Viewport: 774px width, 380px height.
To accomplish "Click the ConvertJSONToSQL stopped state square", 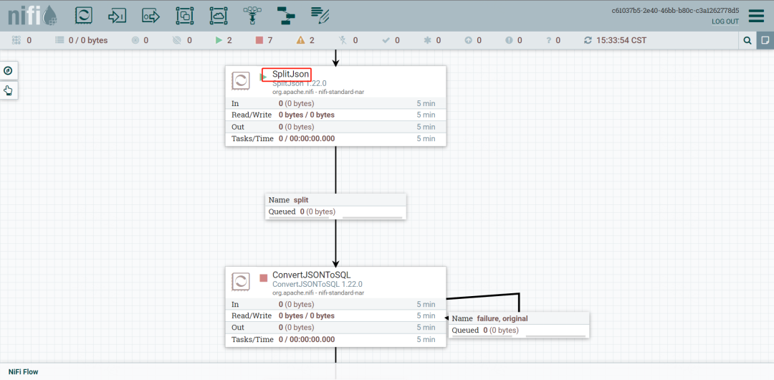I will coord(264,278).
